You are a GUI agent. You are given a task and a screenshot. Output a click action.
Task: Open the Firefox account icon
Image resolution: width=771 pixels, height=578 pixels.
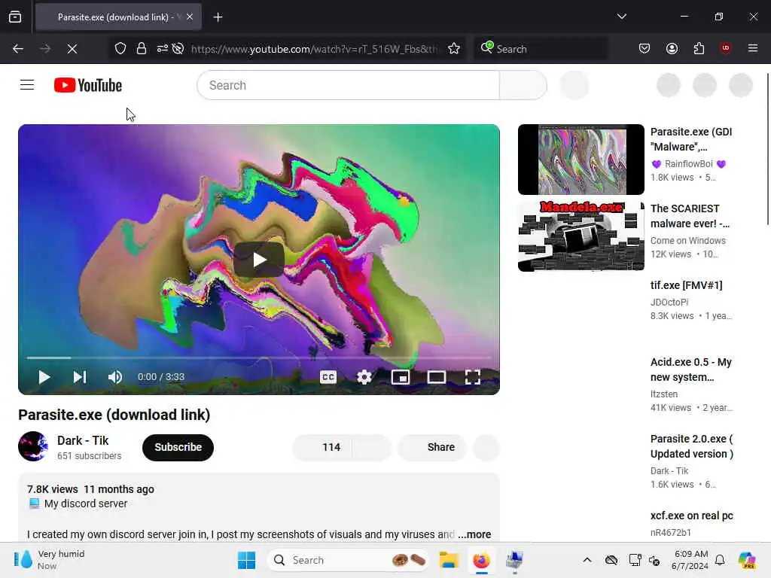(672, 48)
